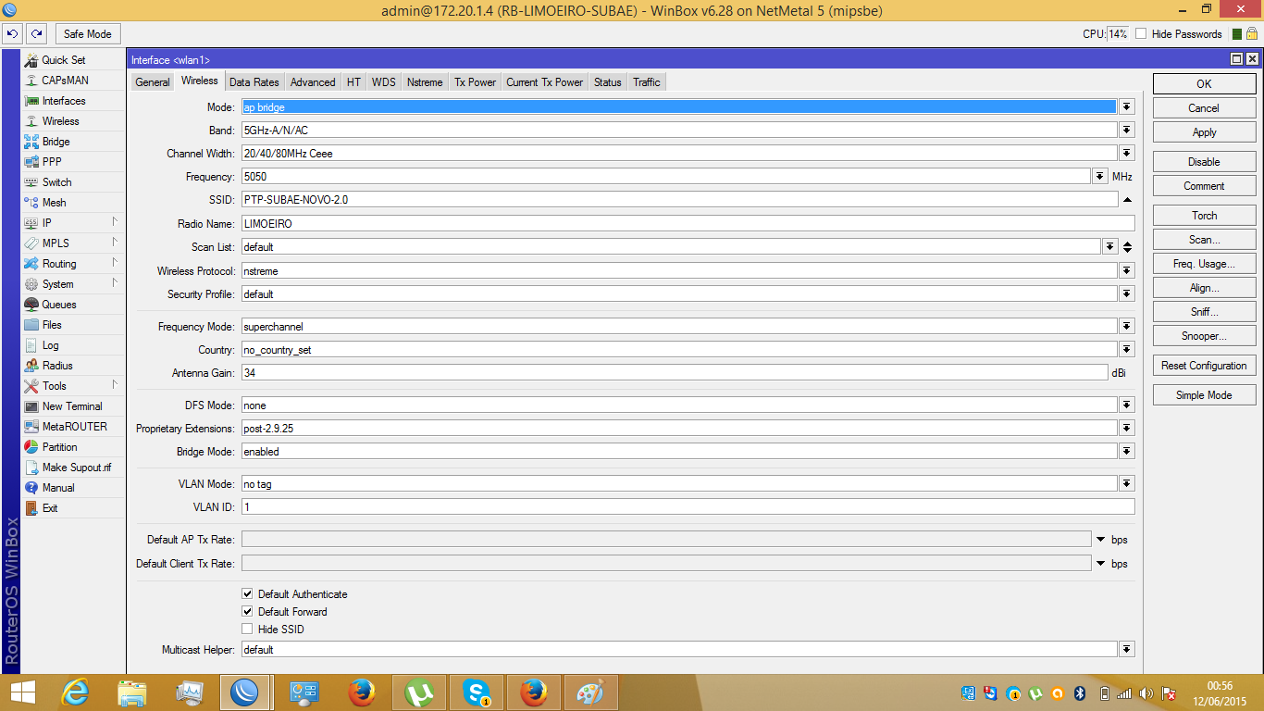
Task: Switch to the Traffic tab
Action: (x=647, y=82)
